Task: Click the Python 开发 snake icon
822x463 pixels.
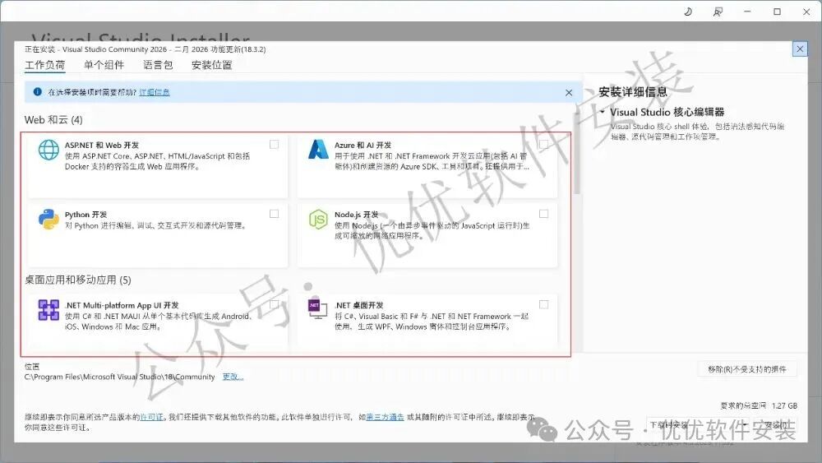Action: coord(48,220)
